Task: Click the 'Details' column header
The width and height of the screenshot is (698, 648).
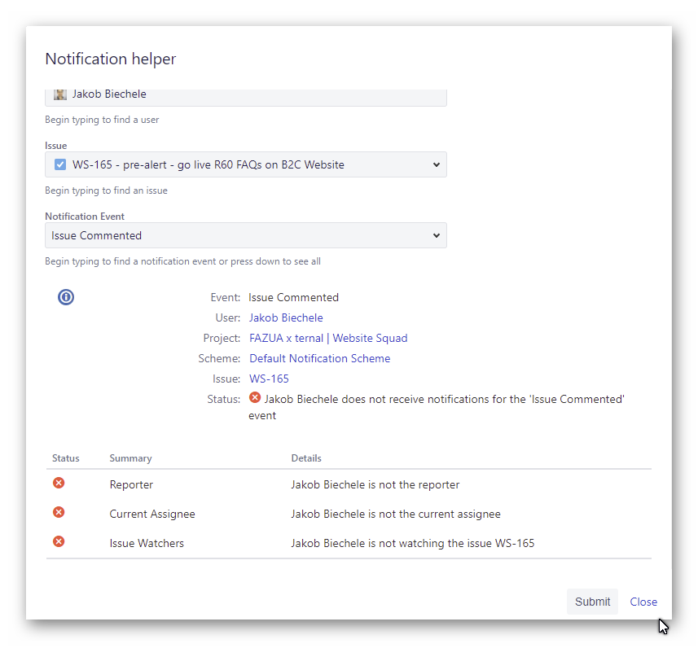Action: [306, 458]
